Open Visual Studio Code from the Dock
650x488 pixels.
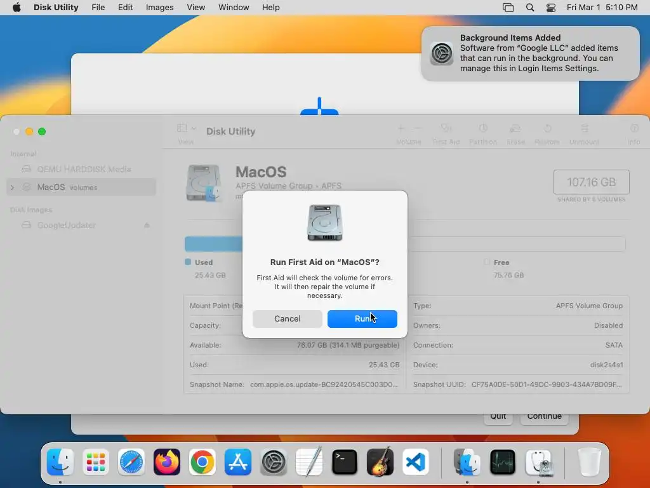point(415,462)
